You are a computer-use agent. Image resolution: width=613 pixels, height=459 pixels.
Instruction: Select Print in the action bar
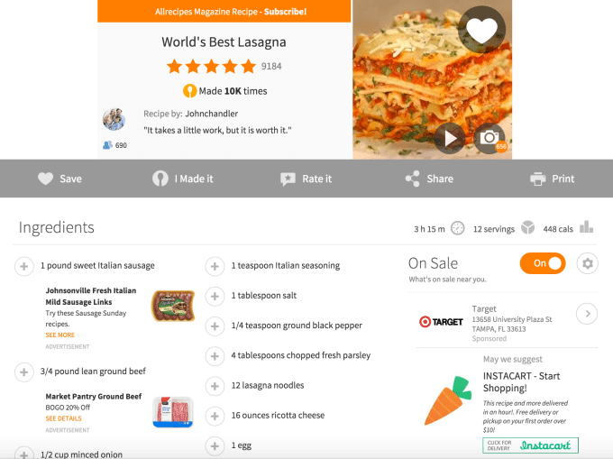tap(552, 179)
